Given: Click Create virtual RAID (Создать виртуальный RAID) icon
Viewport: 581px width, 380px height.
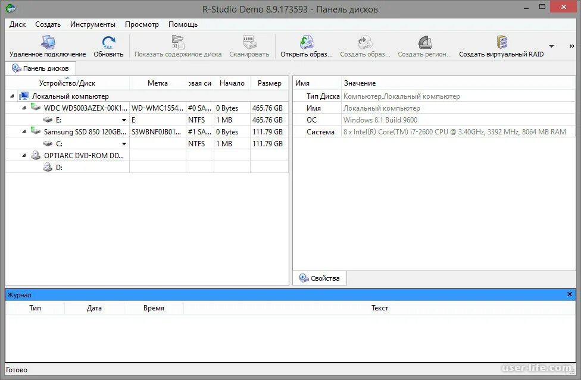Looking at the screenshot, I should pos(502,42).
